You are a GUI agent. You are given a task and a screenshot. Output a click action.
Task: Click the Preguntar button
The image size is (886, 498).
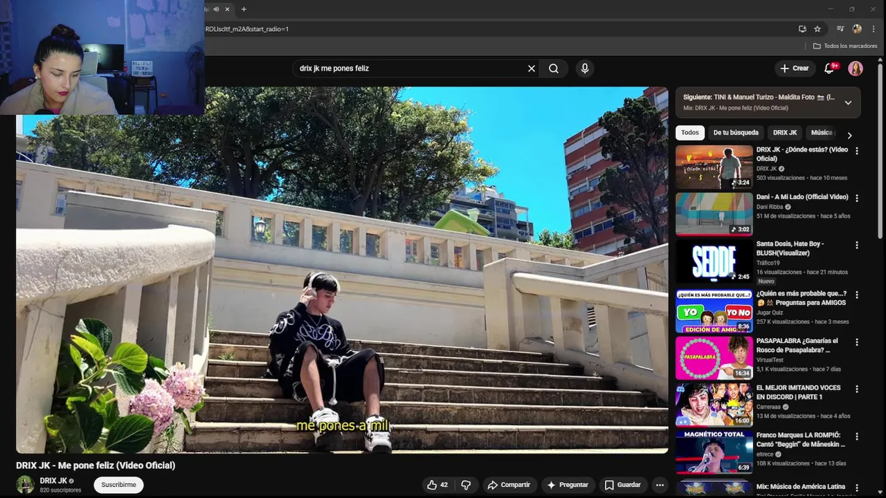point(567,485)
